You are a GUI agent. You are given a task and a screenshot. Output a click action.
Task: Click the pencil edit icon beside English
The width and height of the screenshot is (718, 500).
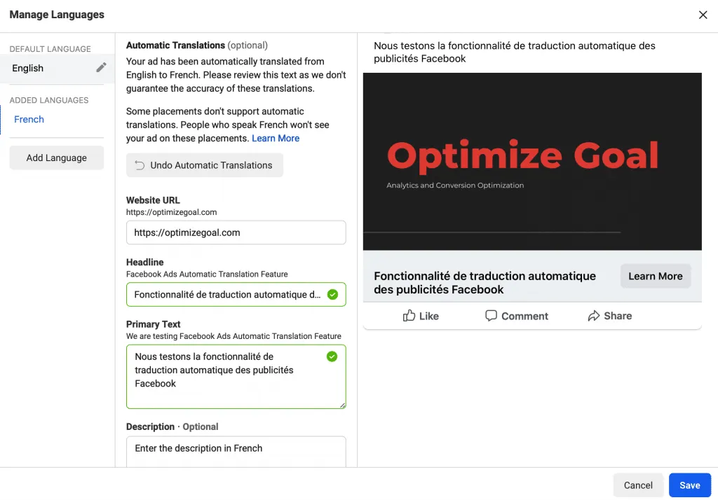[101, 68]
